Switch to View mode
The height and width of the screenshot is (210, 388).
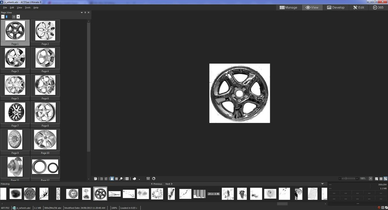(312, 7)
